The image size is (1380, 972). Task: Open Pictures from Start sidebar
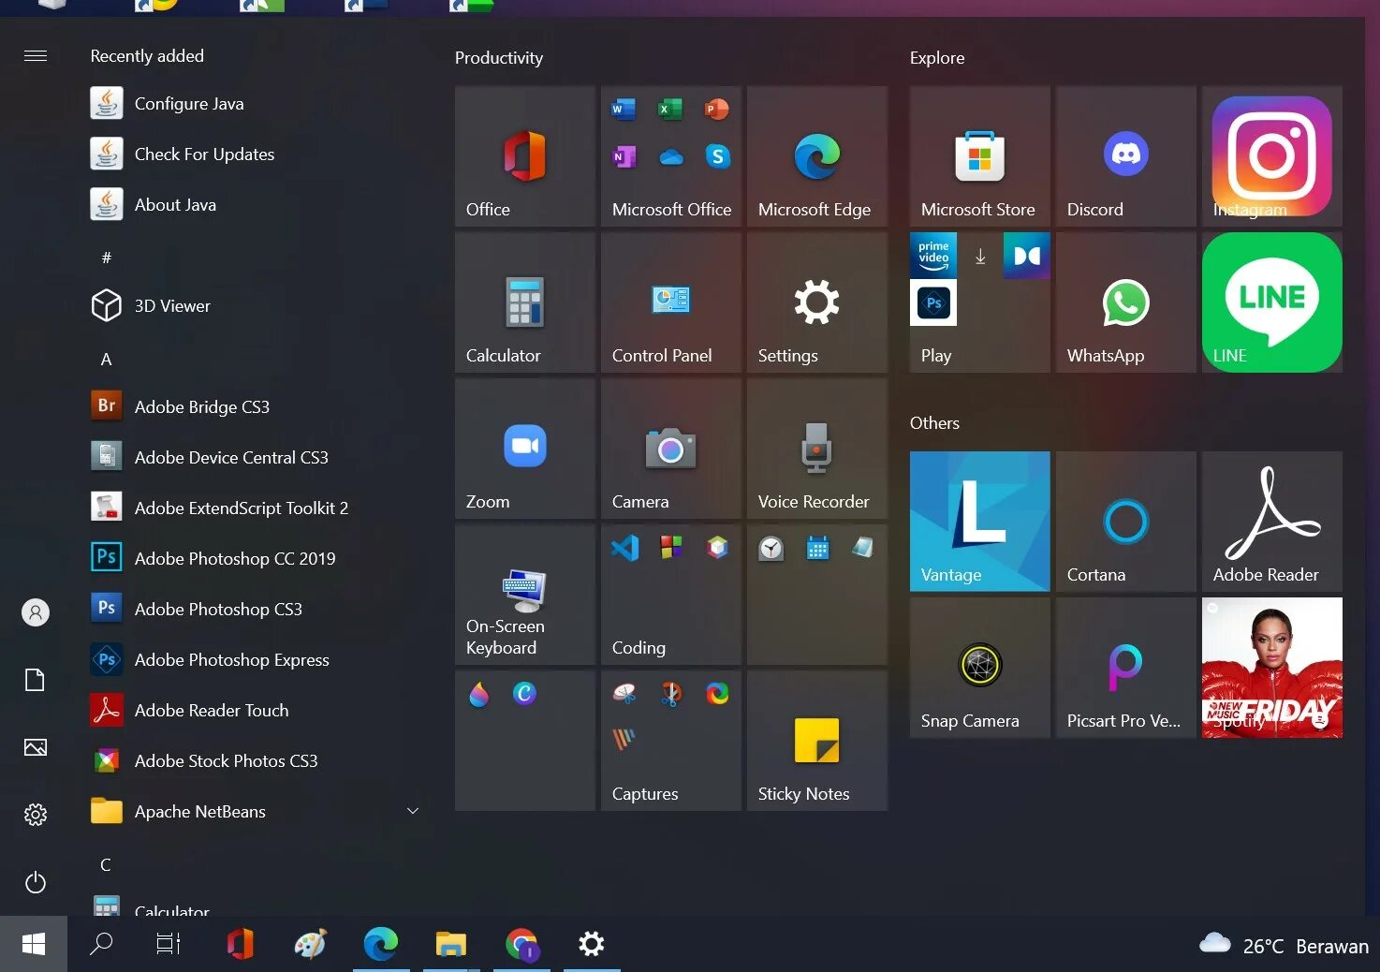[x=36, y=747]
